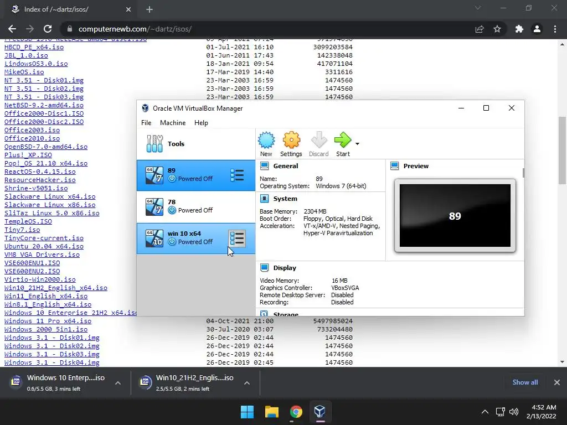The height and width of the screenshot is (425, 567).
Task: Open HBCD_PE_x64.iso link
Action: (34, 47)
